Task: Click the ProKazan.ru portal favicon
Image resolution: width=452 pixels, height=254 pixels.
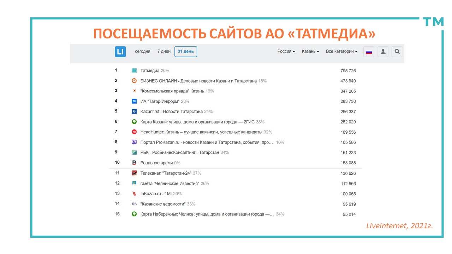Action: click(134, 142)
